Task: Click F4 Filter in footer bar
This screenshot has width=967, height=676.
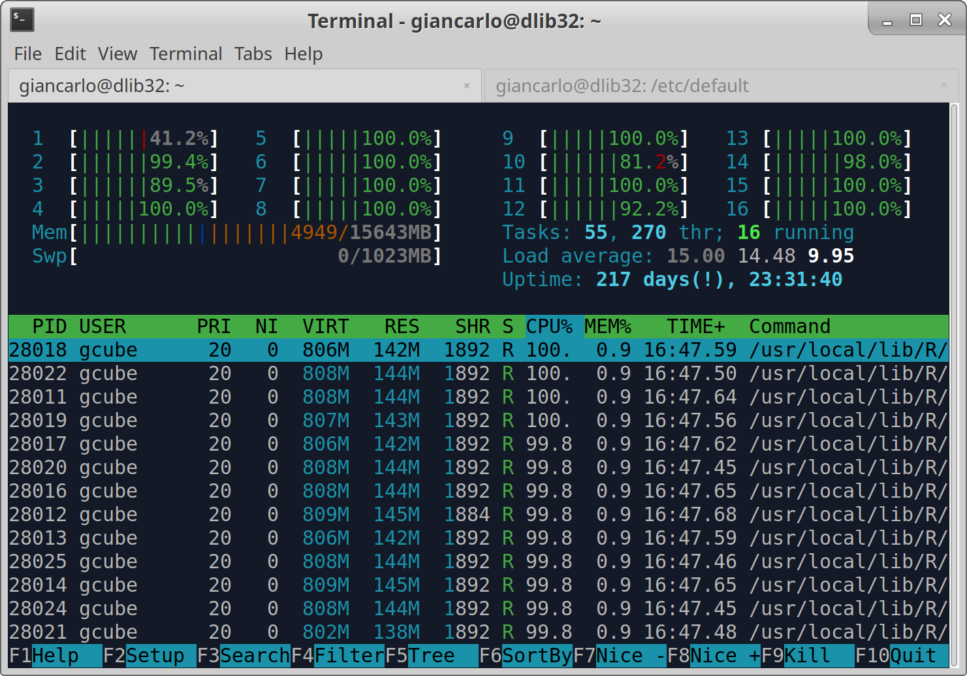Action: coord(337,655)
